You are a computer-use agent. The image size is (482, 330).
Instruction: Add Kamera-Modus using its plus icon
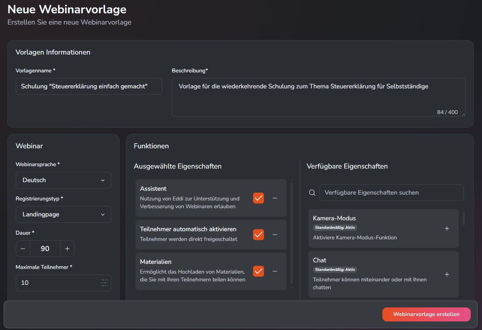(447, 228)
